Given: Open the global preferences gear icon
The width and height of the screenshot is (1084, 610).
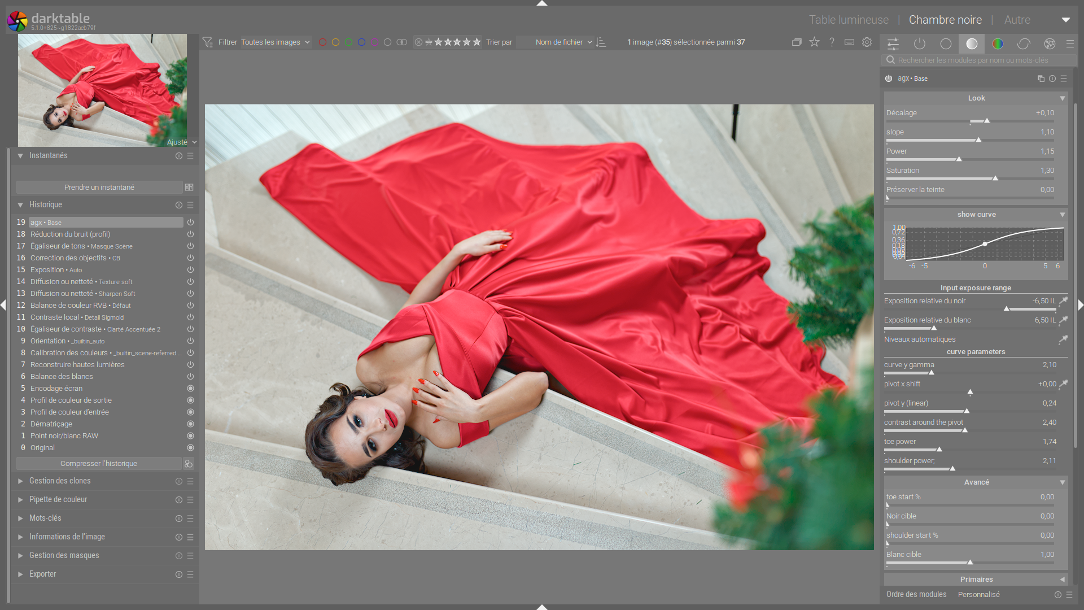Looking at the screenshot, I should pyautogui.click(x=867, y=42).
